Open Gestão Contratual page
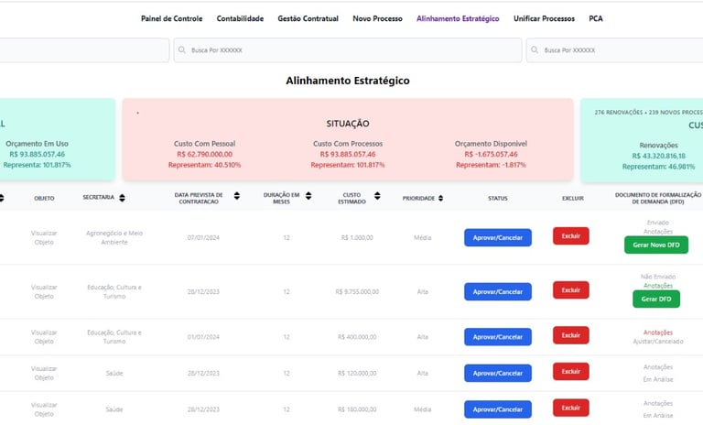 [308, 18]
